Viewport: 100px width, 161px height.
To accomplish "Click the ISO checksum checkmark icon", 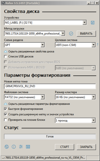I will pyautogui.click(x=71, y=34).
